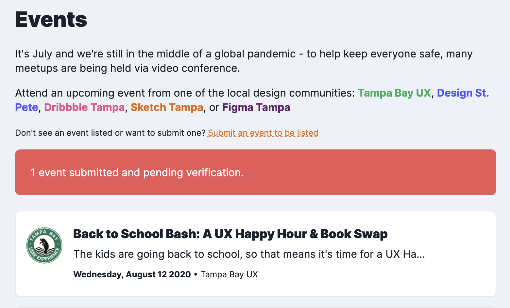The width and height of the screenshot is (510, 308).
Task: Click the "It's July" pandemic intro sentence
Action: [x=155, y=54]
